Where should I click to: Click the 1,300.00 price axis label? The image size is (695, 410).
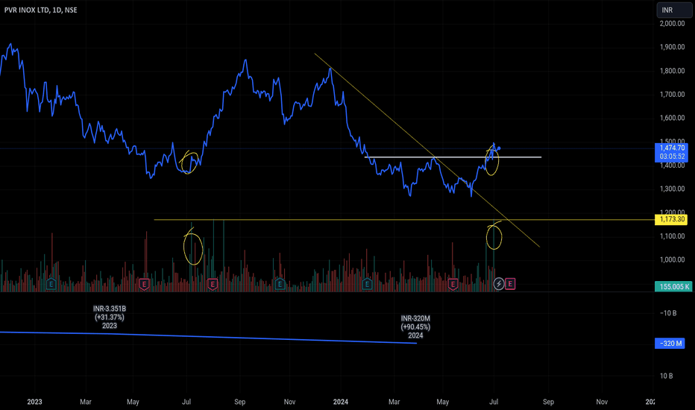coord(672,189)
